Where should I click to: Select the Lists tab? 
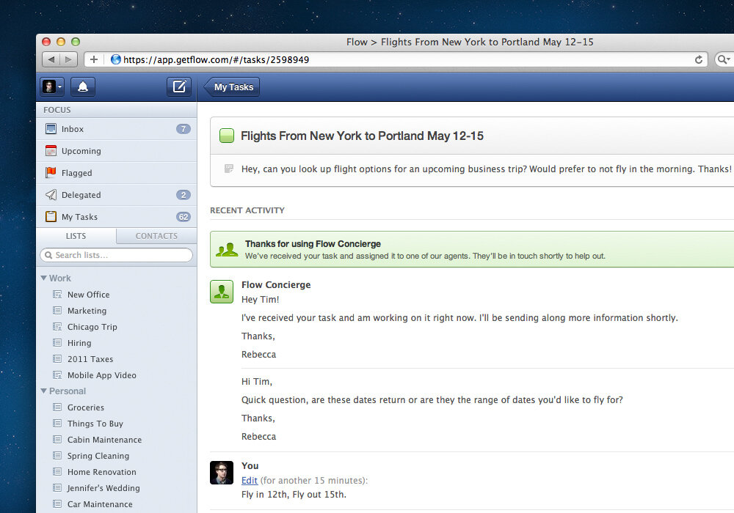point(76,236)
